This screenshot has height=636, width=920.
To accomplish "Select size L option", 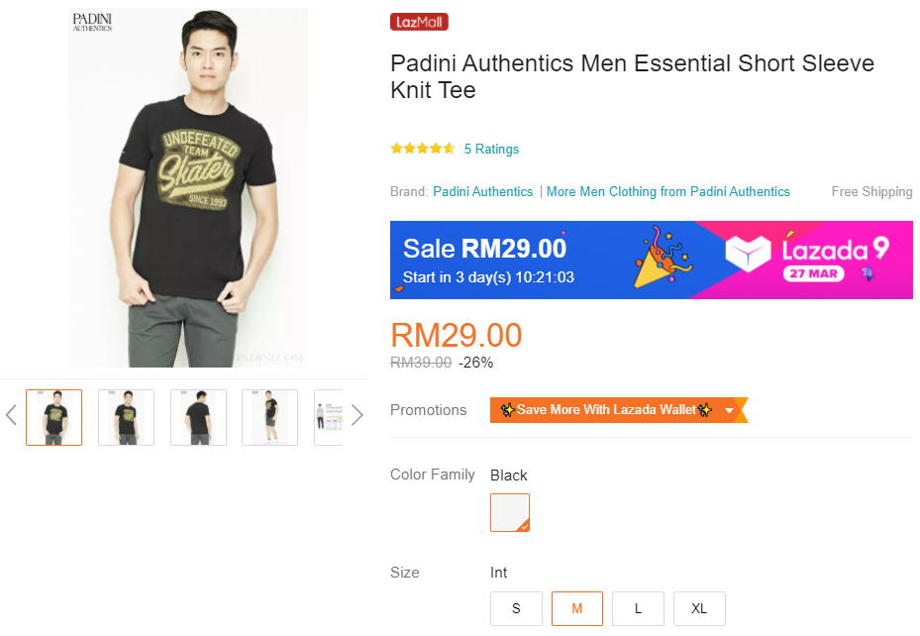I will pos(637,608).
